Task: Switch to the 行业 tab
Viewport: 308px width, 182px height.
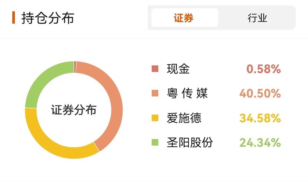Action: [x=257, y=18]
